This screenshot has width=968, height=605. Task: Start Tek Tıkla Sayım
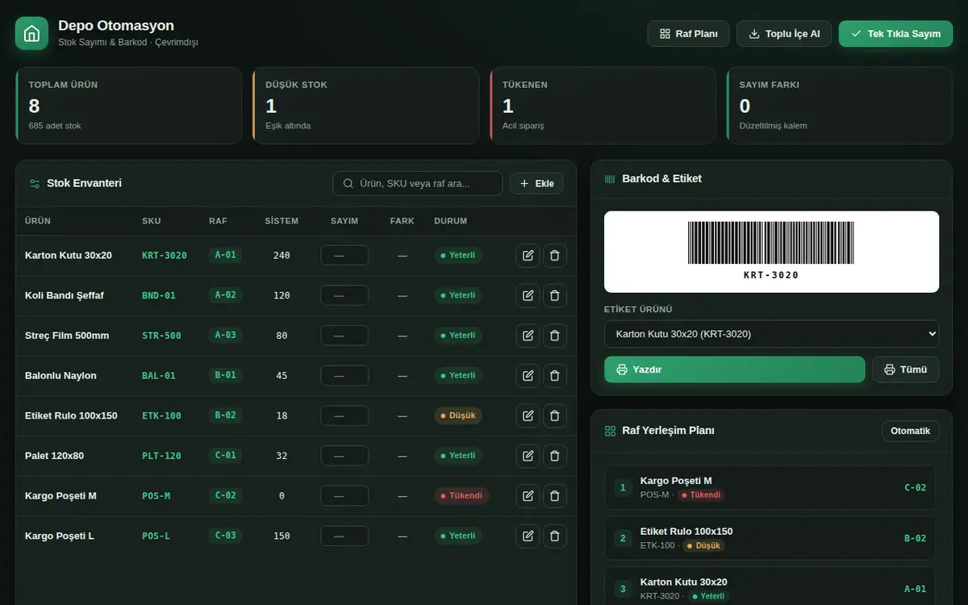[x=895, y=34]
